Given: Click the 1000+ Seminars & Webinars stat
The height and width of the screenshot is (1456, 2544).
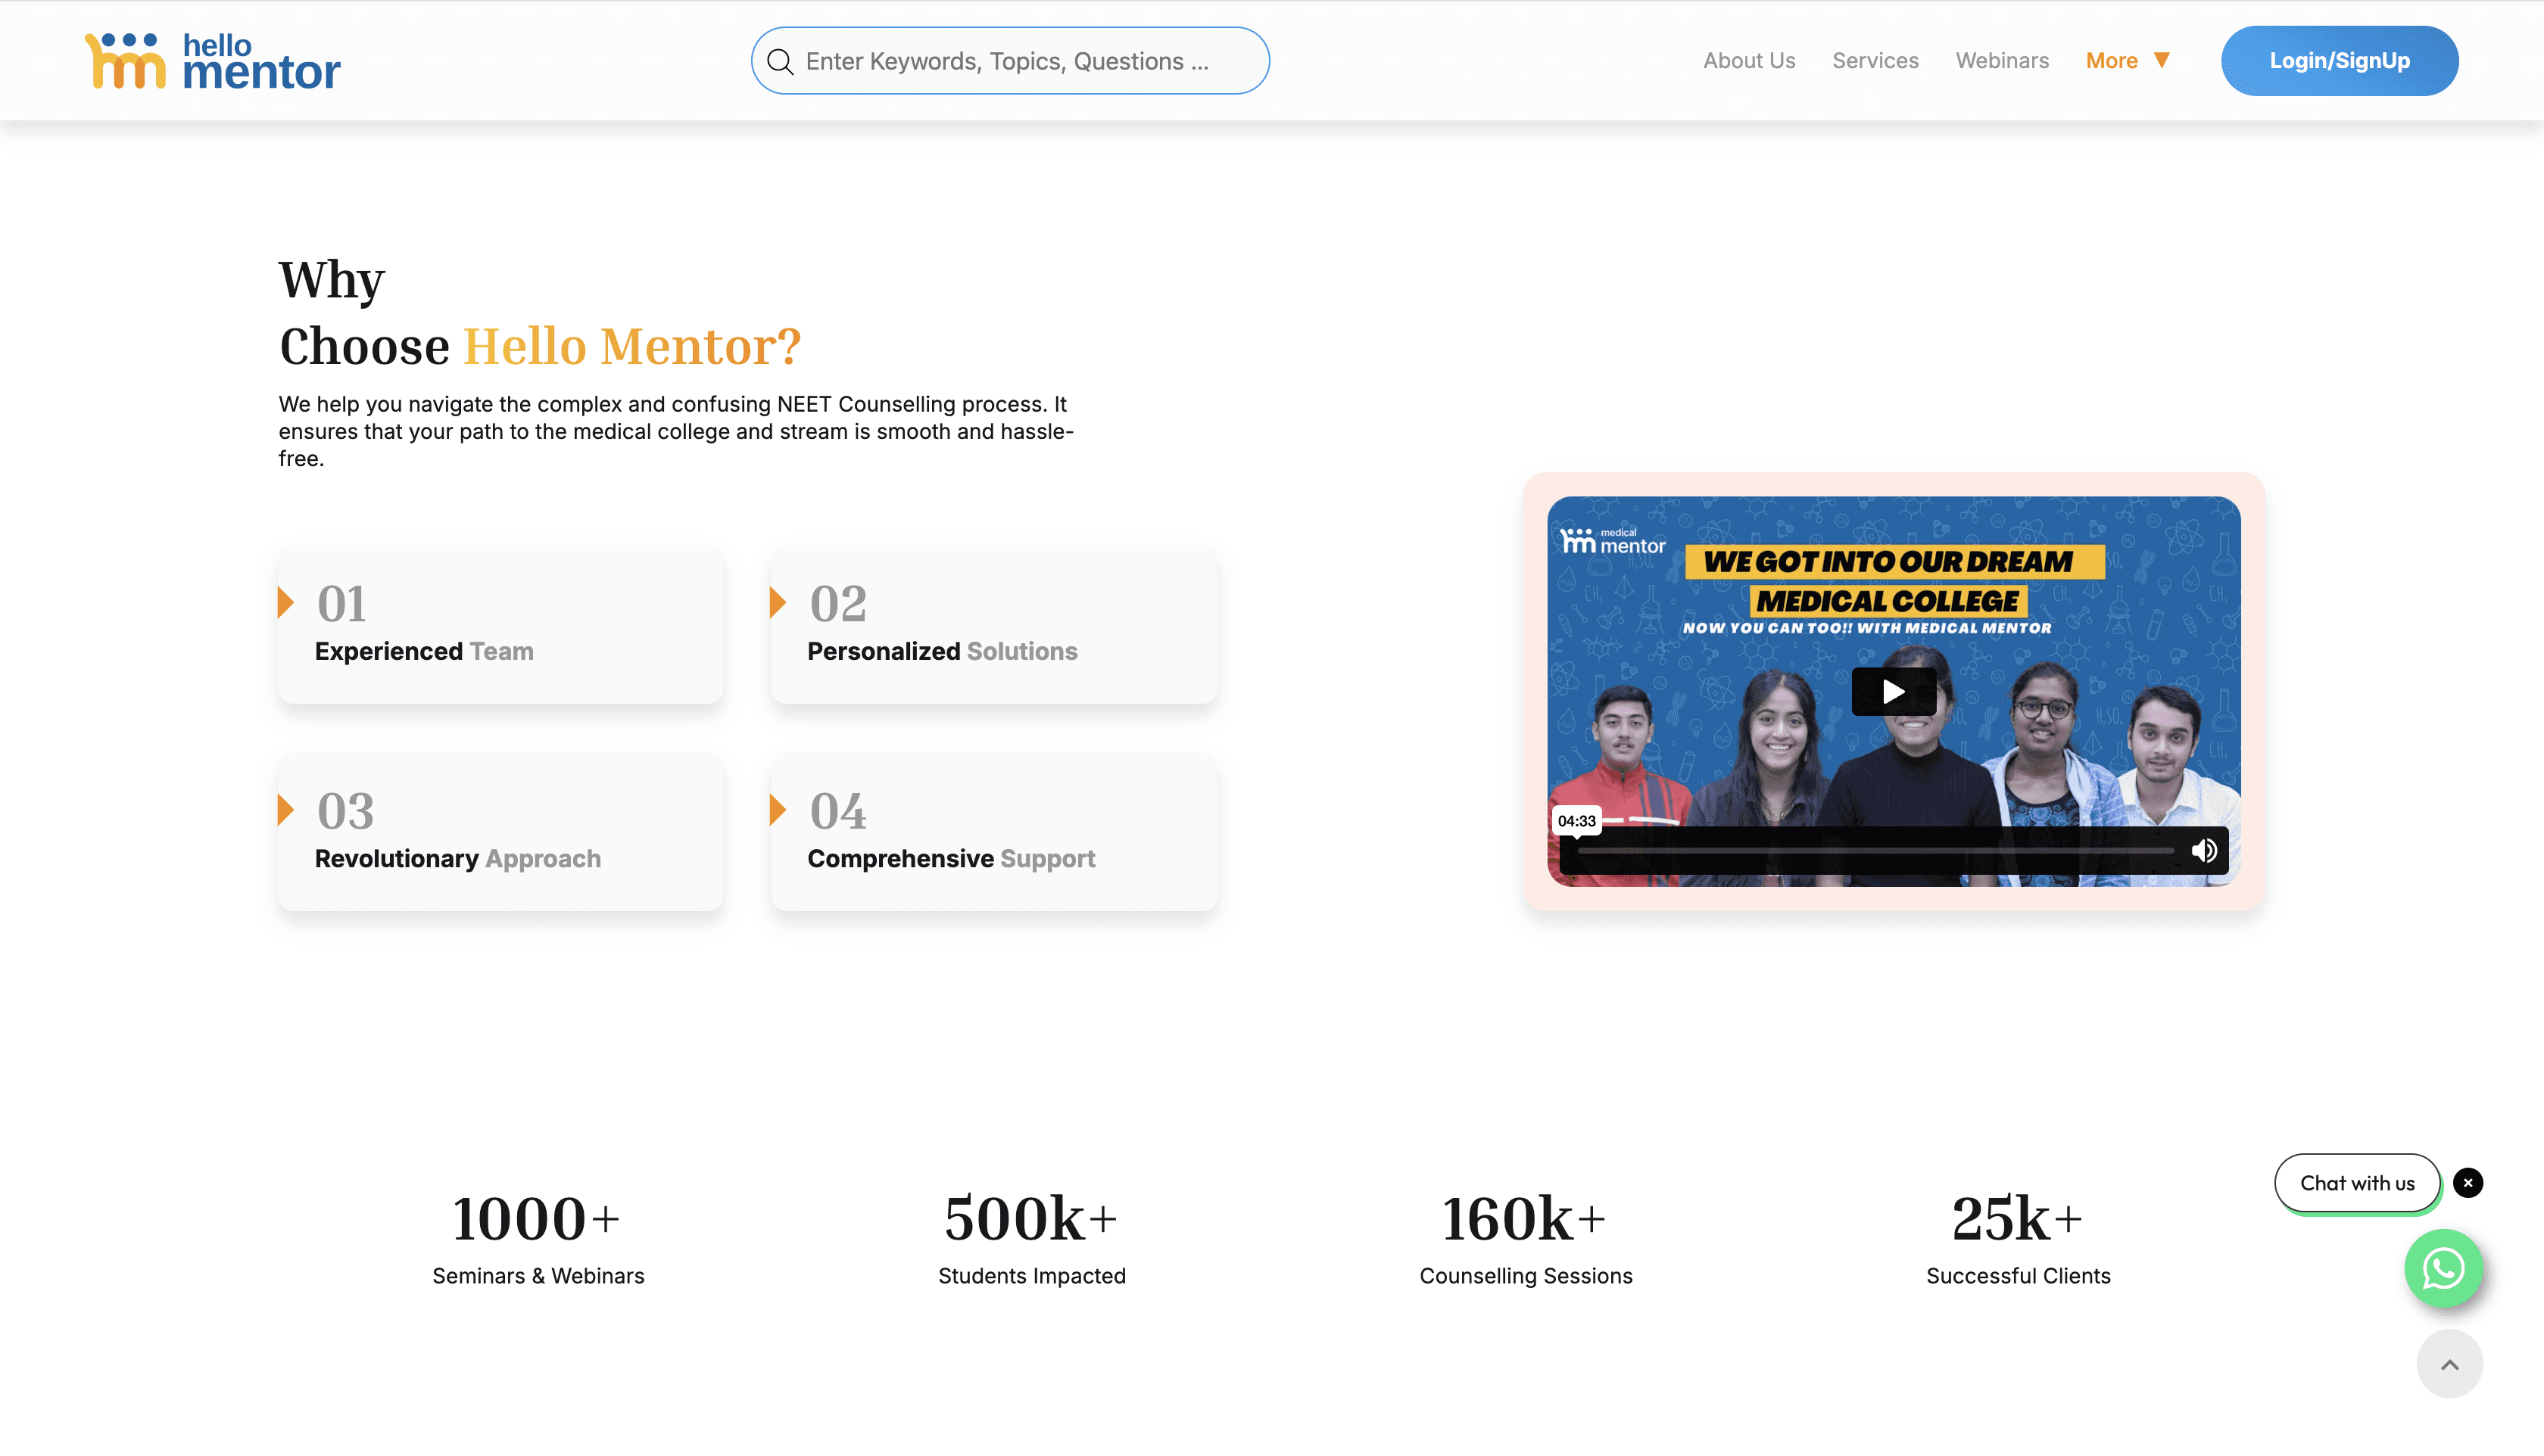Looking at the screenshot, I should pos(538,1238).
